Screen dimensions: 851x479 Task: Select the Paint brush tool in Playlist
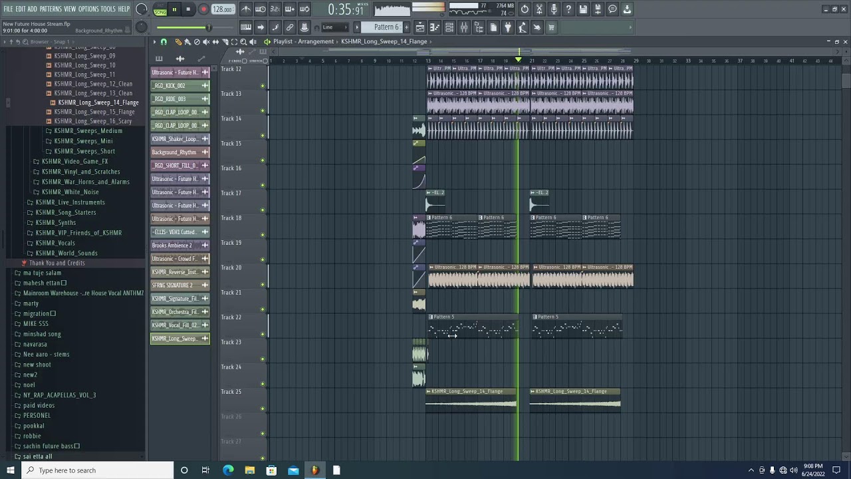(187, 41)
